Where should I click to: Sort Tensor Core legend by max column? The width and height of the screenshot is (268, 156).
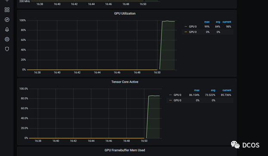[197, 90]
